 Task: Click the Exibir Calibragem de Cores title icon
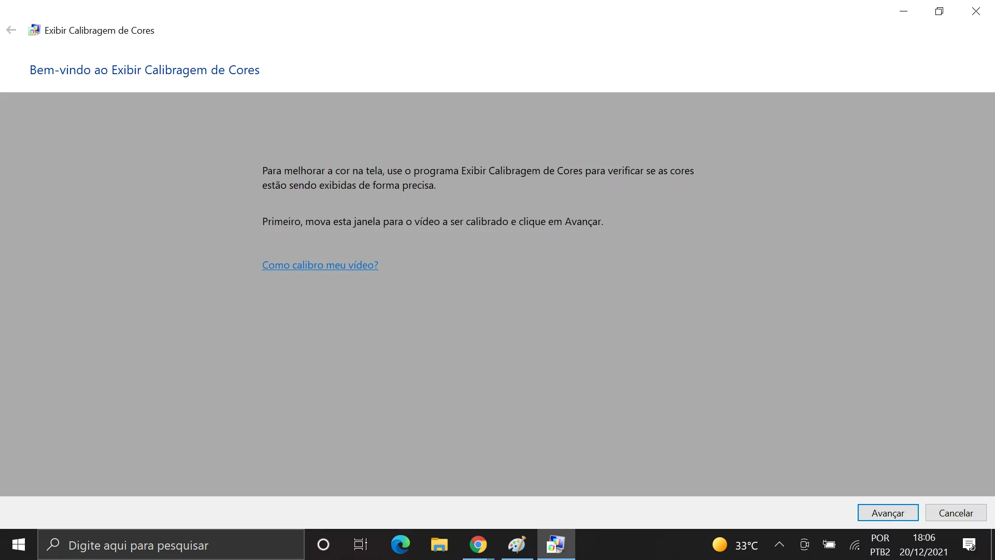click(34, 30)
